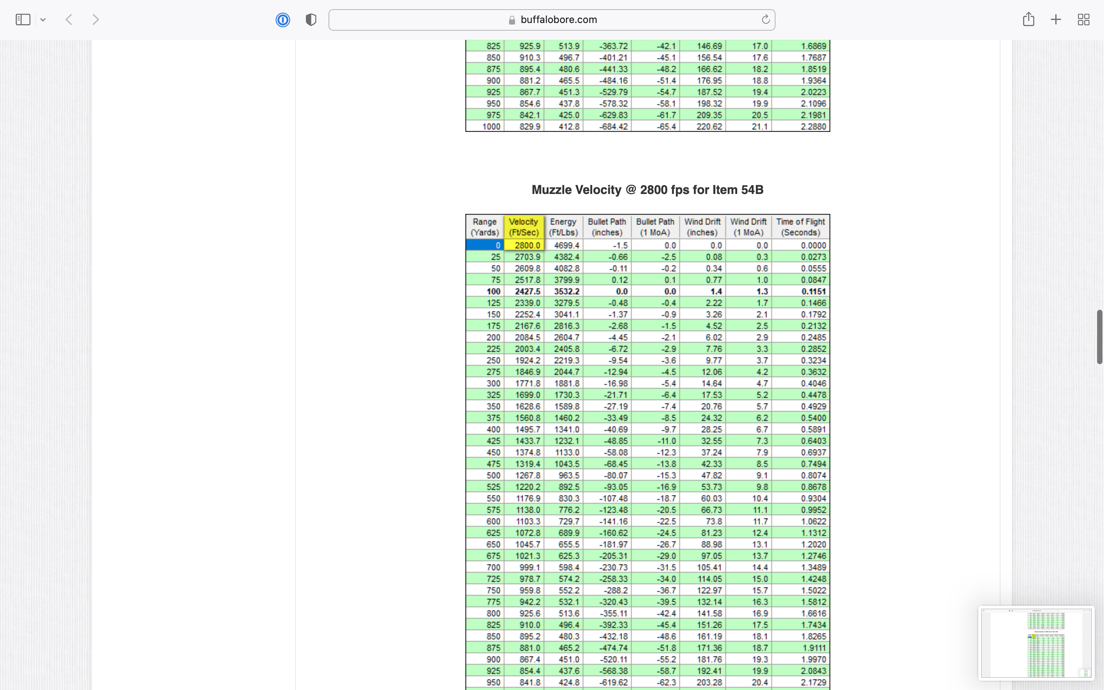
Task: Select the Bullet Path (inches) header
Action: pos(607,227)
